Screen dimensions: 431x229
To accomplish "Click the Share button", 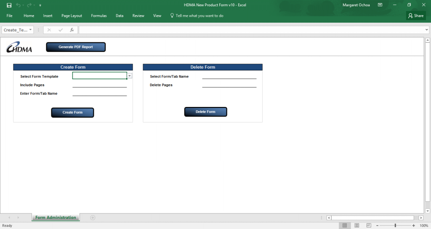I will (416, 16).
